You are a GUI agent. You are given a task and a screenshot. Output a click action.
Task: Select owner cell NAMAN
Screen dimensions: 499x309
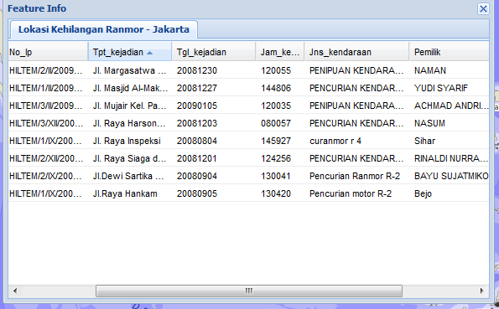(x=430, y=70)
